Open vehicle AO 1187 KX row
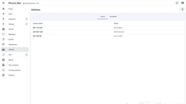The image size is (186, 104). pos(108,28)
